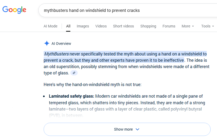Viewport: 217px width, 138px height.
Task: Switch to the Images tab
Action: [83, 26]
